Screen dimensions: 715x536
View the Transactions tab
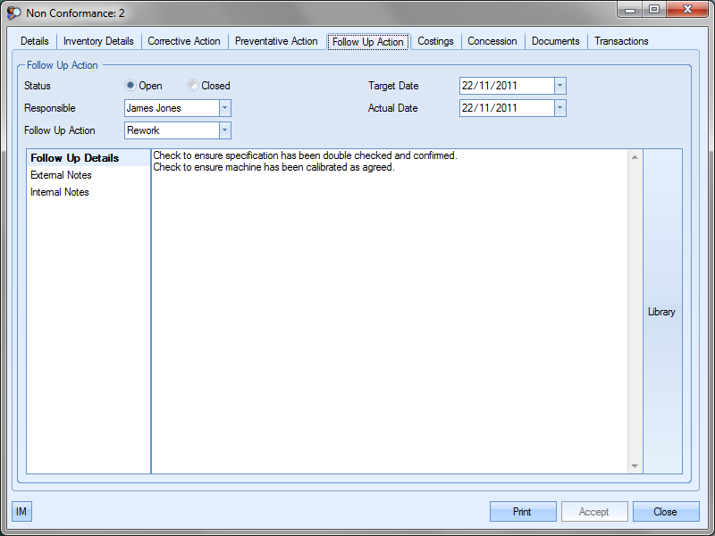[x=621, y=41]
